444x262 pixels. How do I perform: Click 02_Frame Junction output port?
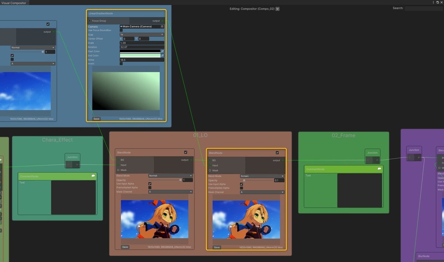[377, 160]
